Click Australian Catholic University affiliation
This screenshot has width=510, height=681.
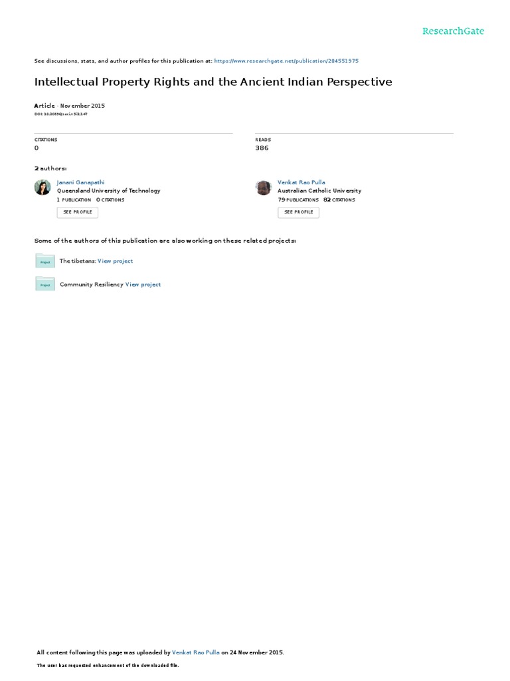point(319,191)
